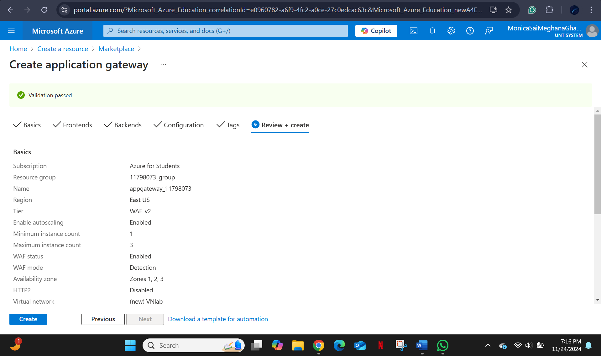Focus the Search resources, services, and docs box

226,31
